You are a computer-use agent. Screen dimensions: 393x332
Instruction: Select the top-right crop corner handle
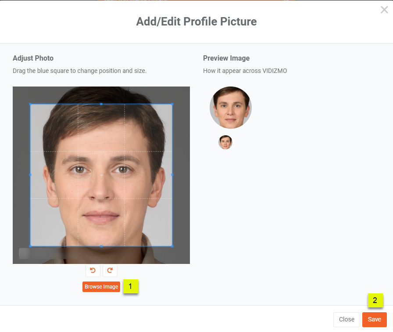172,104
